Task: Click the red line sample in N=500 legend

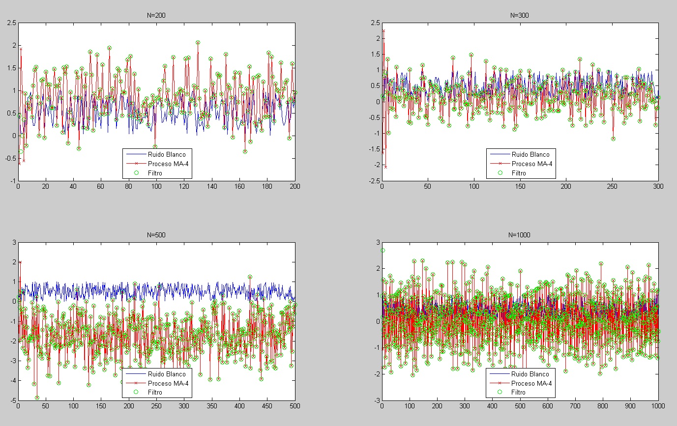Action: pyautogui.click(x=136, y=383)
